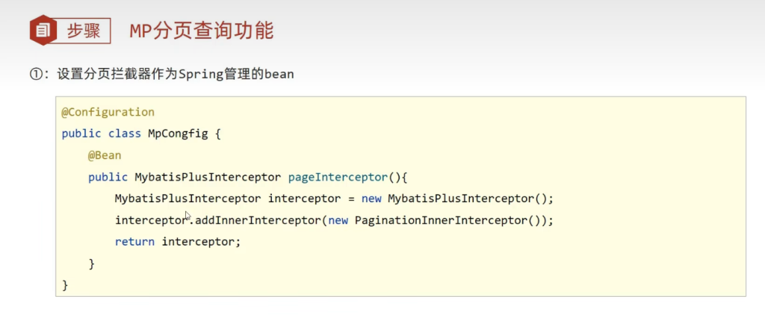Click the MP分页查询功能 heading
Screen dimensions: 765x335
click(202, 31)
